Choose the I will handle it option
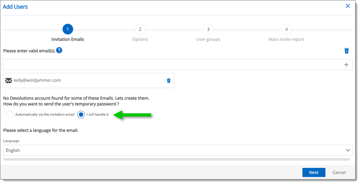 81,115
